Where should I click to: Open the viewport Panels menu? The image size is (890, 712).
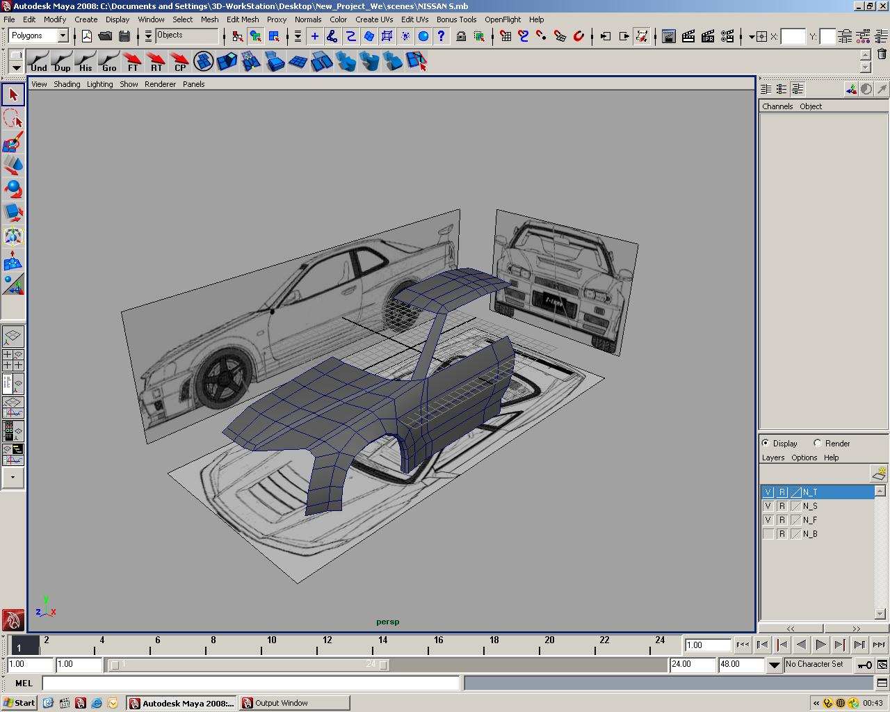pyautogui.click(x=194, y=84)
